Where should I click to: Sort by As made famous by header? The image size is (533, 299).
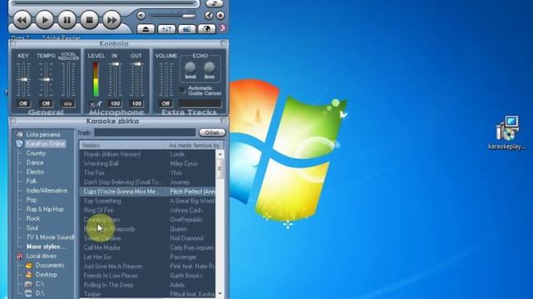click(x=195, y=145)
